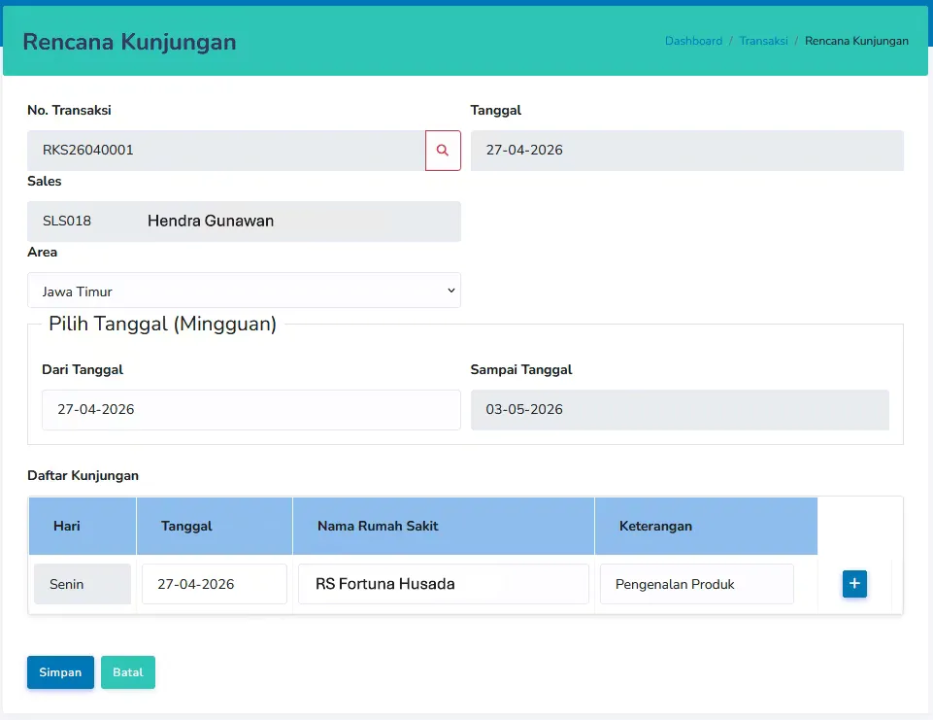The width and height of the screenshot is (933, 720).
Task: Click the Sampai Tanggal label
Action: 521,370
